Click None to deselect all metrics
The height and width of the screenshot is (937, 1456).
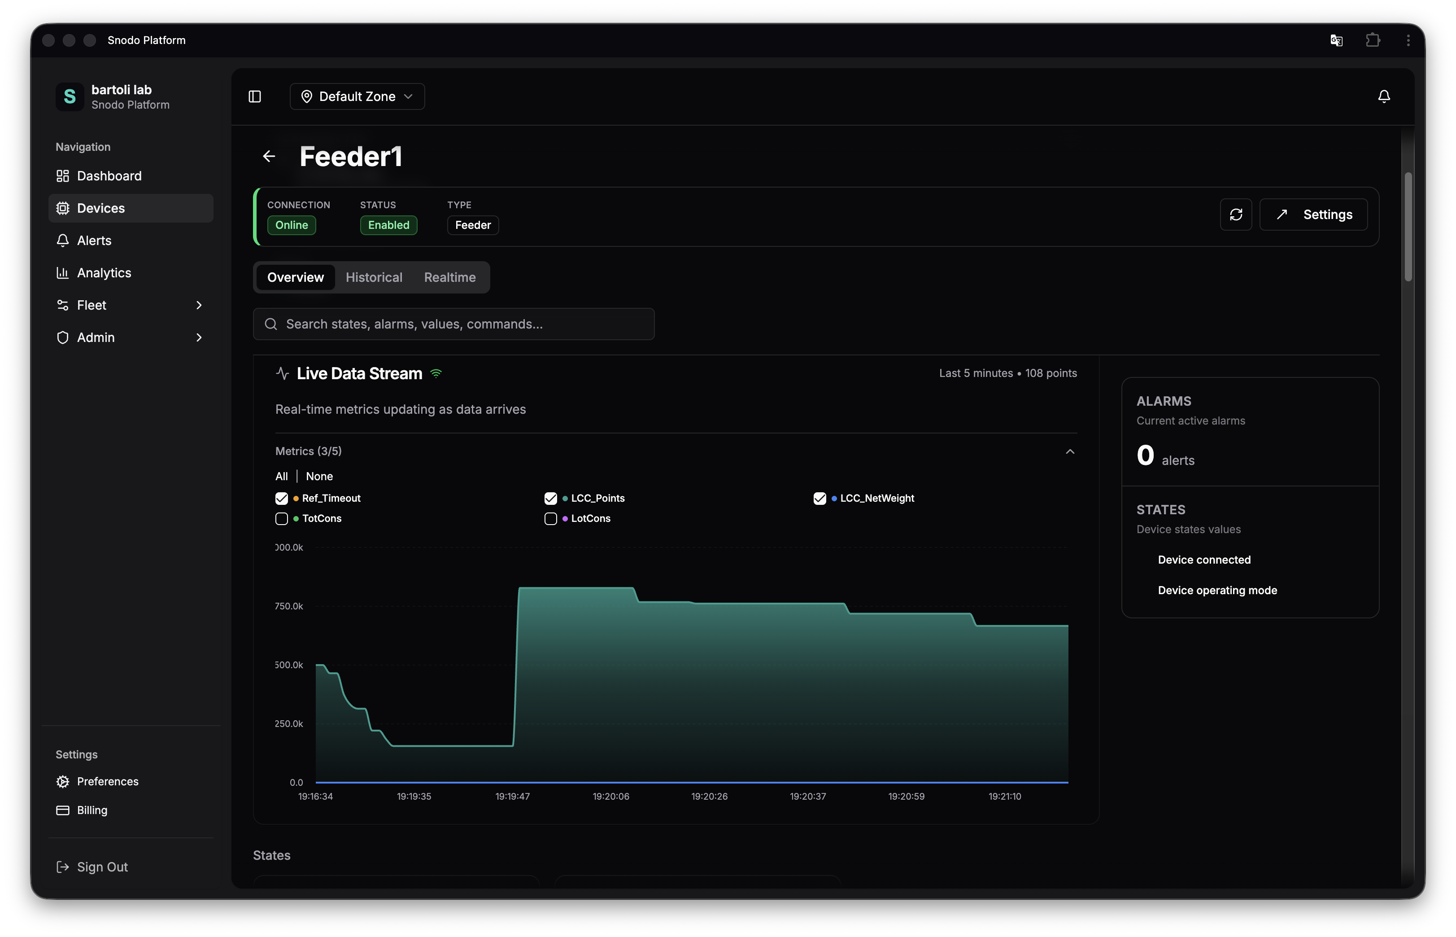(319, 476)
